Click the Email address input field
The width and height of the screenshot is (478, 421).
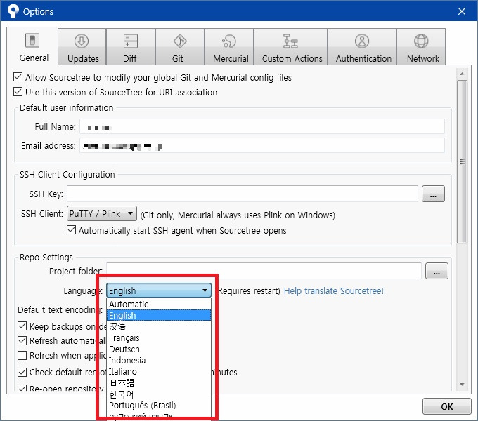262,145
